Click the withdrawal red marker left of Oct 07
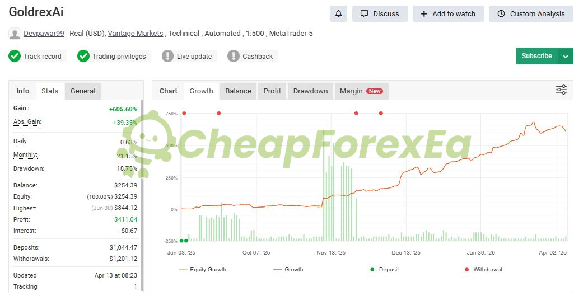The height and width of the screenshot is (296, 588). pyautogui.click(x=218, y=113)
